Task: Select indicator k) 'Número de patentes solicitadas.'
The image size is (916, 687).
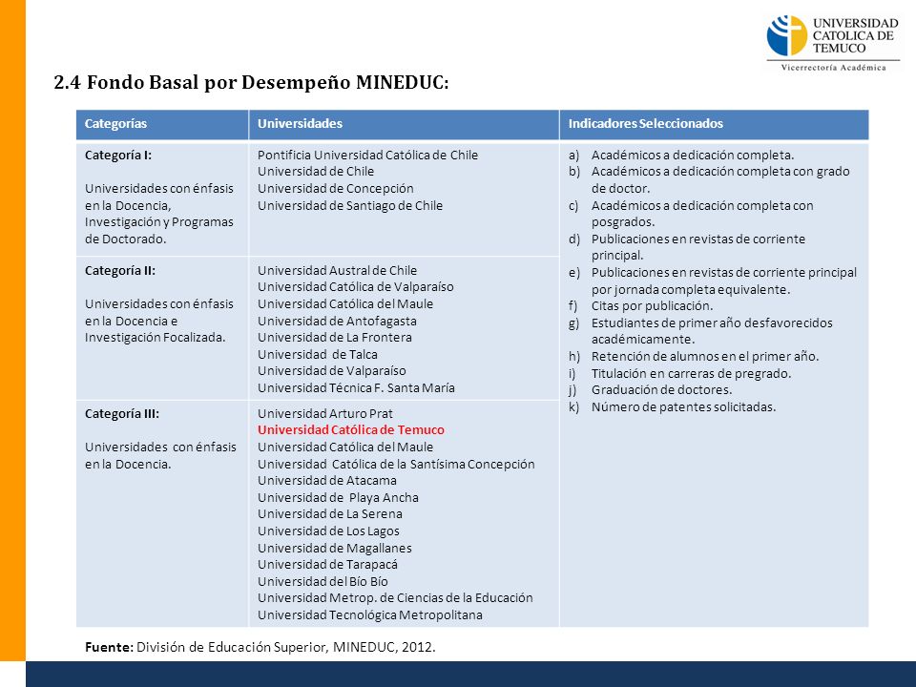Action: pos(672,406)
